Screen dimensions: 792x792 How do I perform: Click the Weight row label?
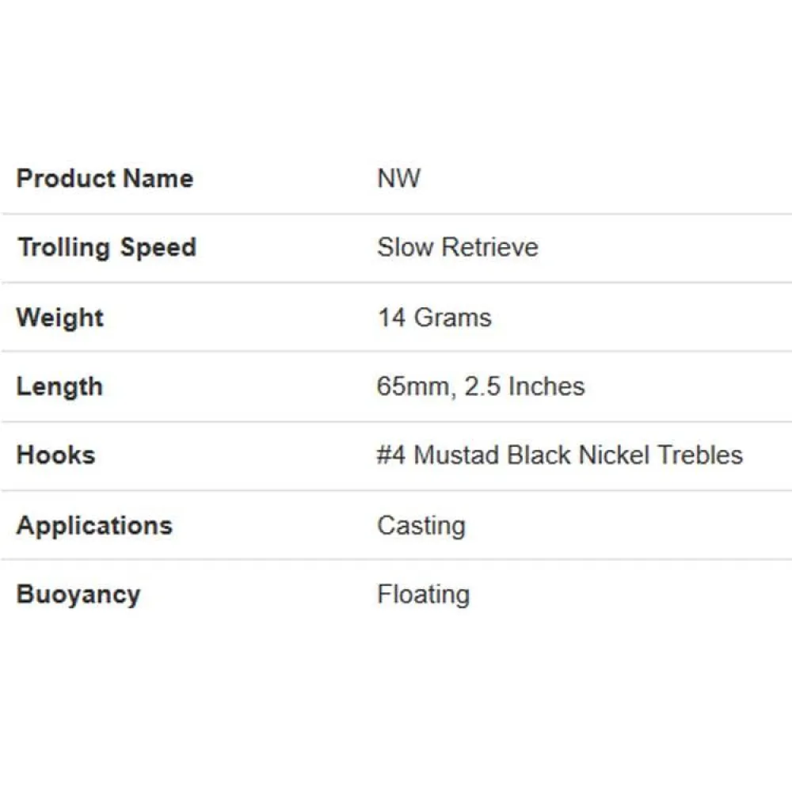tap(60, 318)
